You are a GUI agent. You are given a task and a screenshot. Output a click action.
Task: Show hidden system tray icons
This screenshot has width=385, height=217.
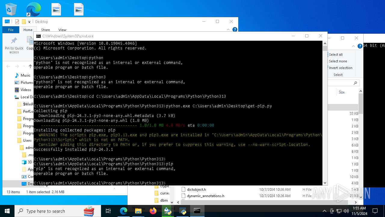(x=324, y=211)
